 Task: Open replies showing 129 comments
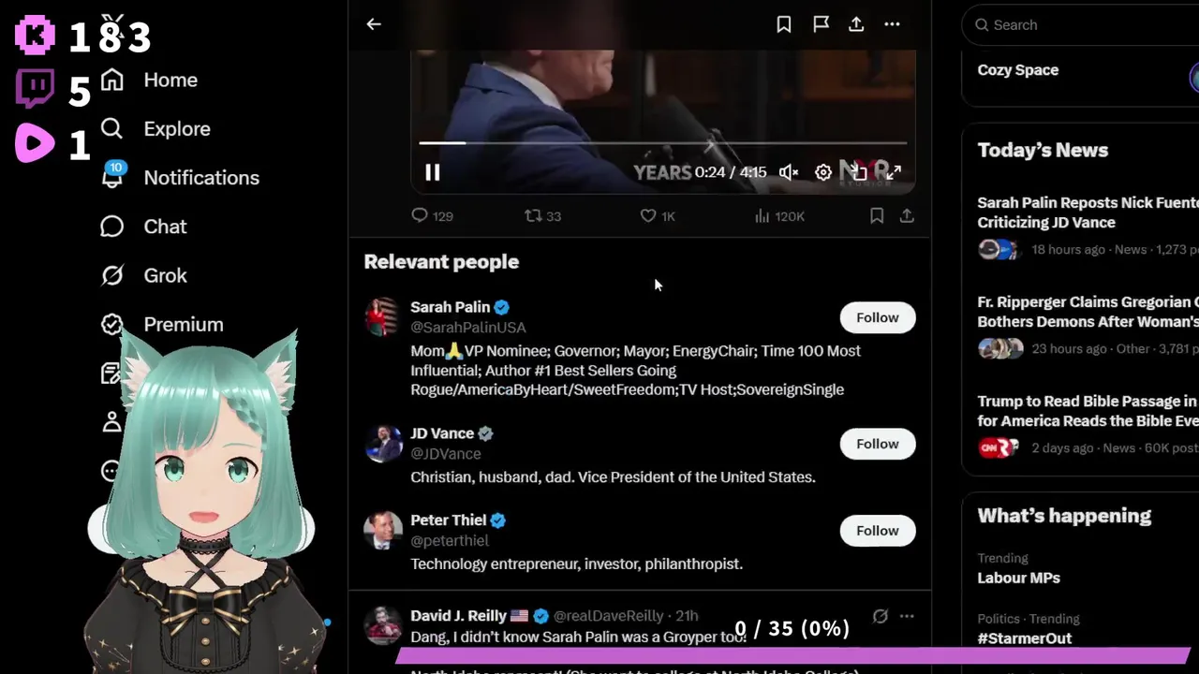[432, 216]
